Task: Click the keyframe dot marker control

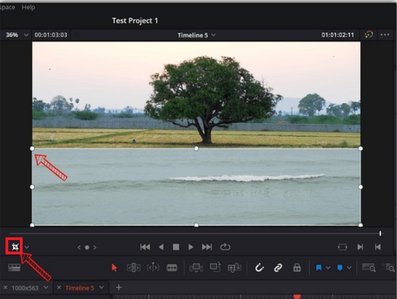Action: point(87,248)
